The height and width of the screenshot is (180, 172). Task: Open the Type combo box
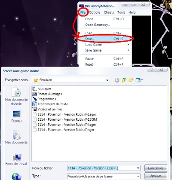(x=104, y=176)
